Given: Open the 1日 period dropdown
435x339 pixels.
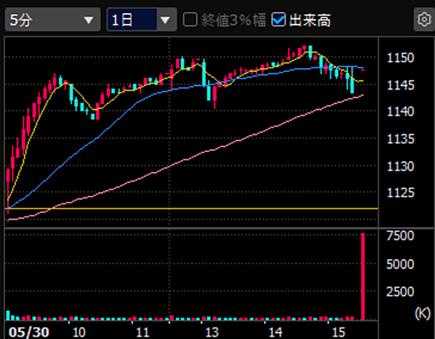Looking at the screenshot, I should point(142,20).
